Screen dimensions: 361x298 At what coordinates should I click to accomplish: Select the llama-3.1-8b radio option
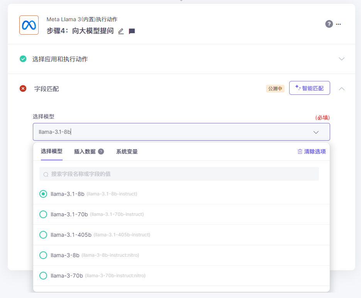[43, 194]
